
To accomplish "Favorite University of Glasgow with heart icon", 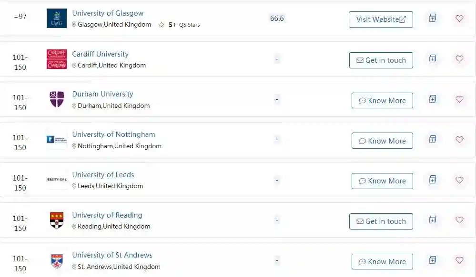I will coord(459,19).
